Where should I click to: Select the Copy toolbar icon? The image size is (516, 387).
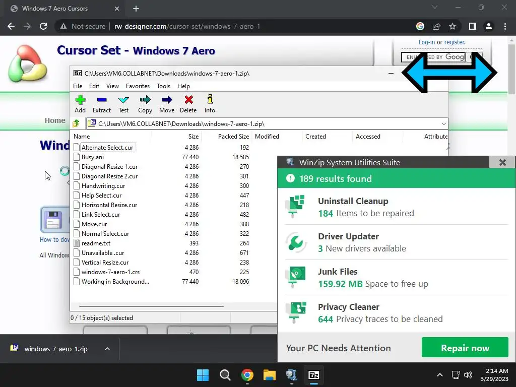click(x=145, y=104)
